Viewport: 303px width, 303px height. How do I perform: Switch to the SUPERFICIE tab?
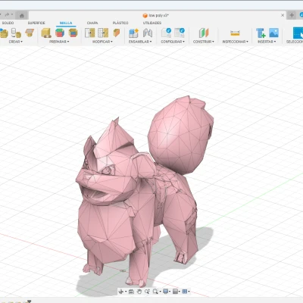[x=36, y=23]
